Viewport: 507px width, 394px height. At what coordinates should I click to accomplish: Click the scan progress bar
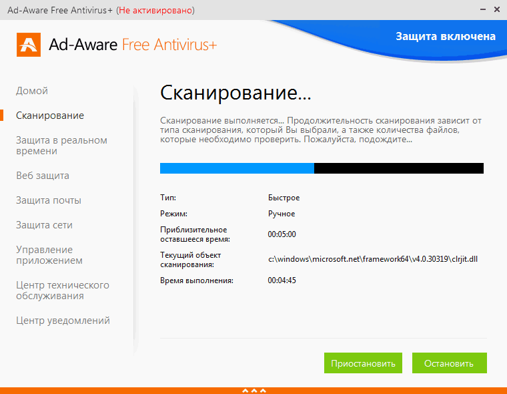coord(322,168)
